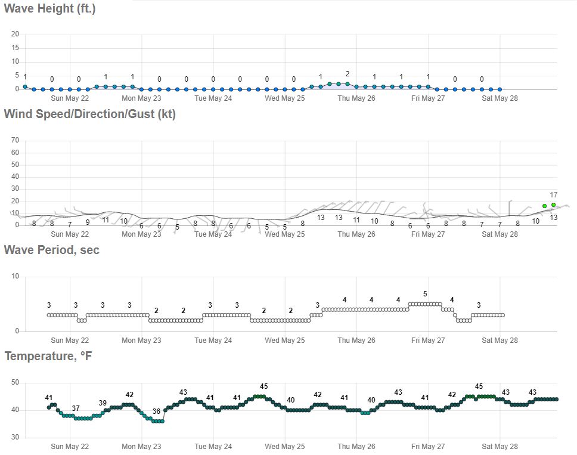Click the 30 tick on Temperature axis

pyautogui.click(x=15, y=437)
